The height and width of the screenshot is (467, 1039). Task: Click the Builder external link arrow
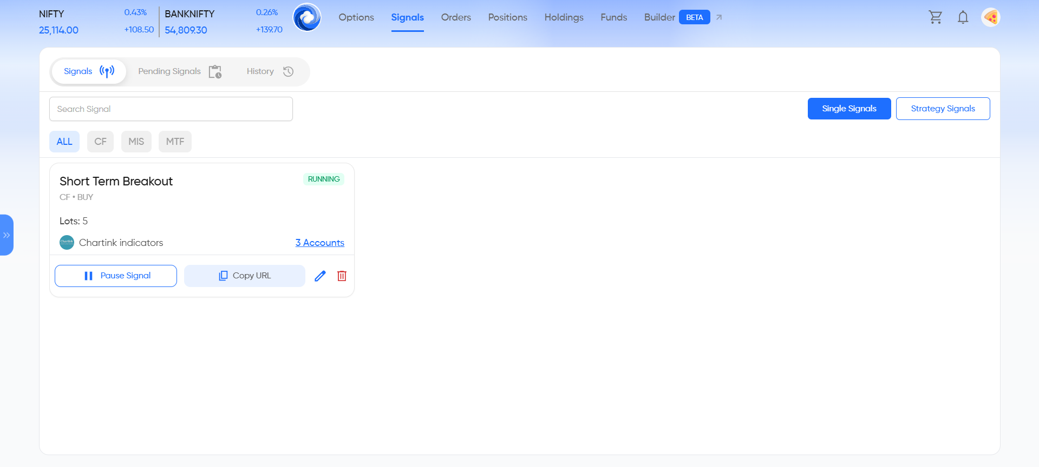coord(719,17)
